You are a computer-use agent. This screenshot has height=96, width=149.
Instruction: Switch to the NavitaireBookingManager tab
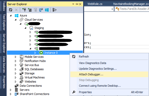click(131, 4)
